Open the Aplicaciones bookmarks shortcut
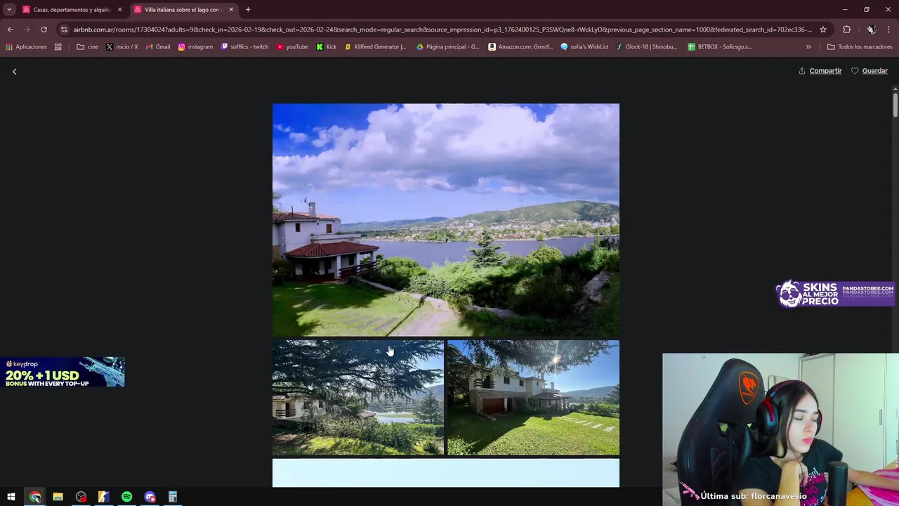 [26, 47]
